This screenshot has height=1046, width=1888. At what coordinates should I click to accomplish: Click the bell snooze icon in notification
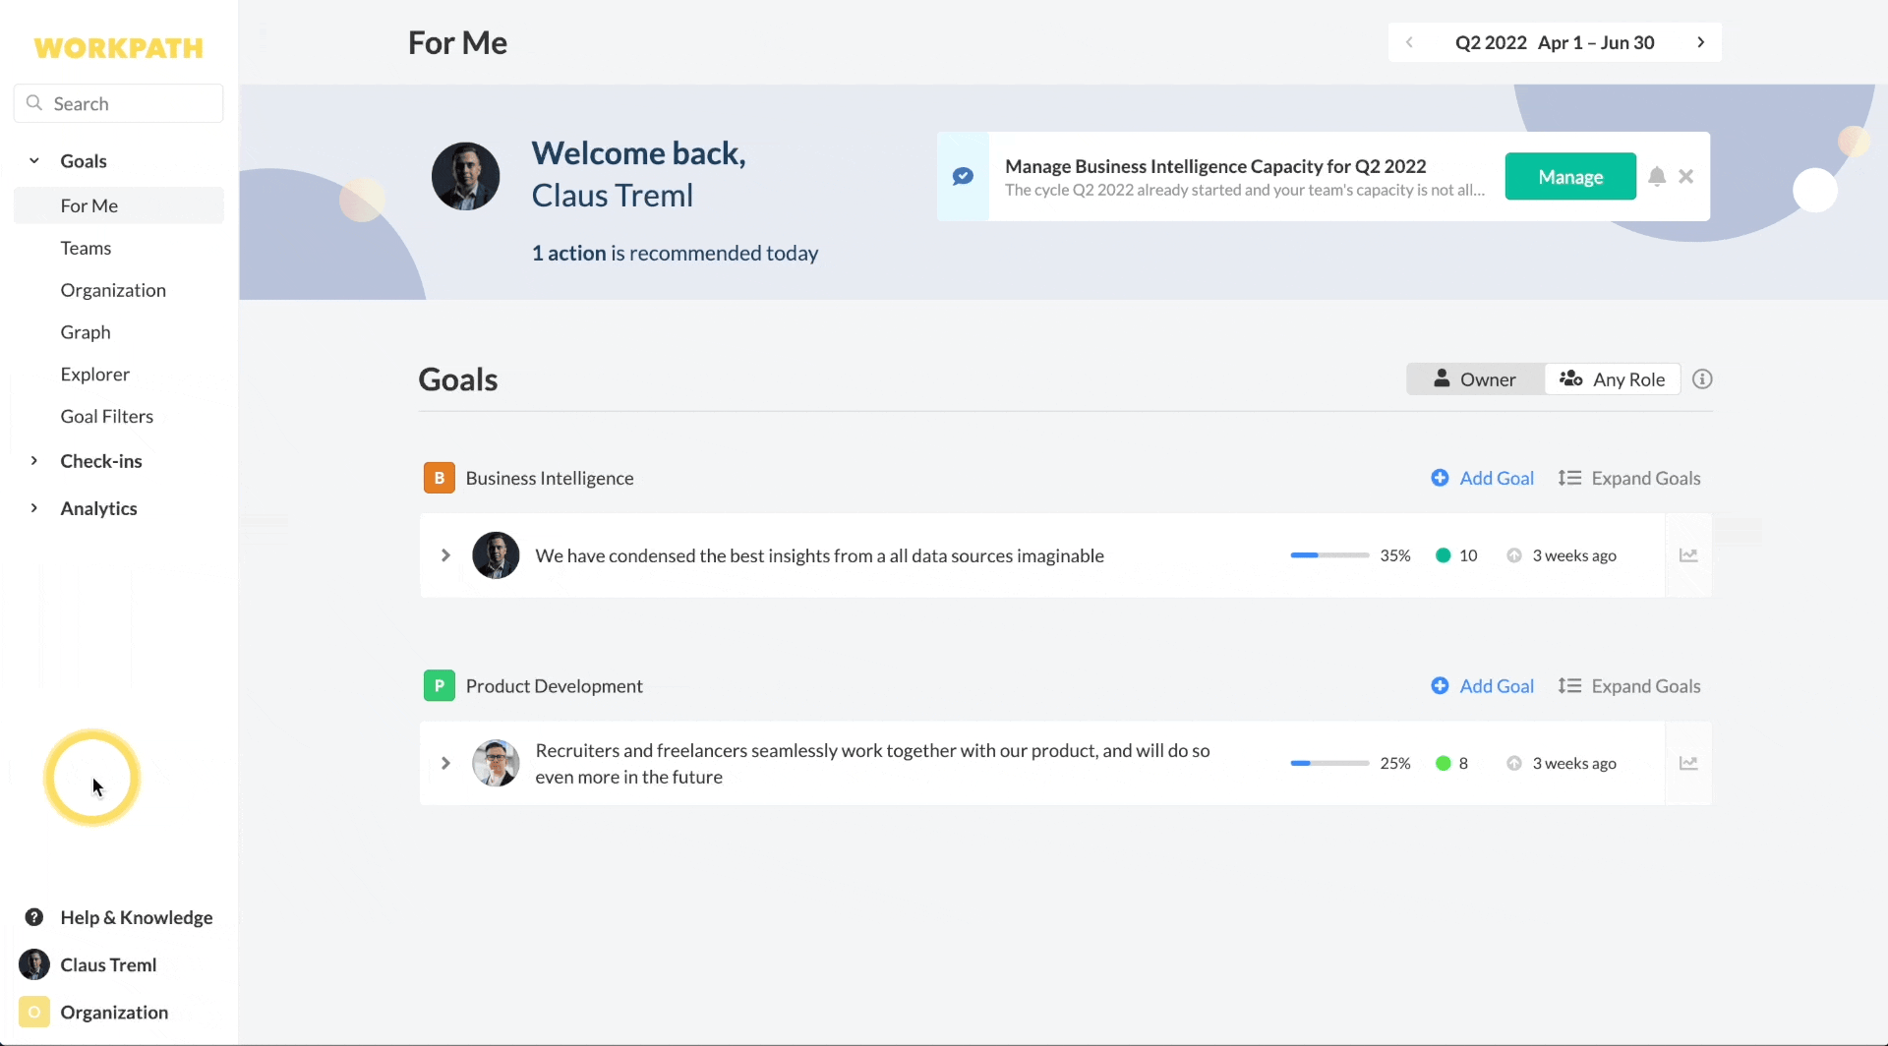tap(1657, 176)
